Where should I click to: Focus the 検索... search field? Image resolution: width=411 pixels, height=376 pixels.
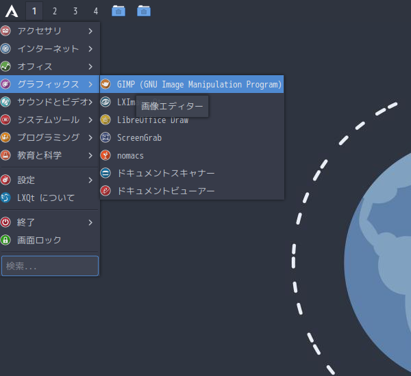point(50,266)
